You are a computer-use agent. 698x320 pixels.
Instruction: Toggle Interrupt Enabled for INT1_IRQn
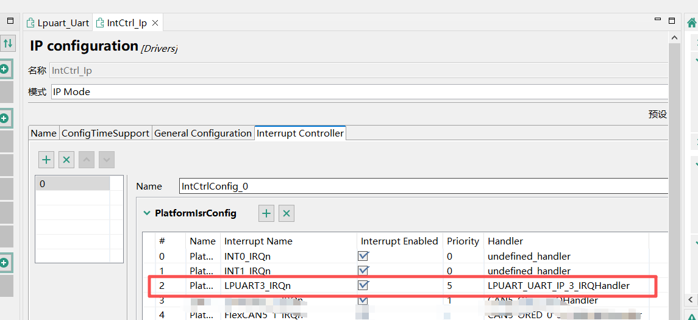coord(364,270)
